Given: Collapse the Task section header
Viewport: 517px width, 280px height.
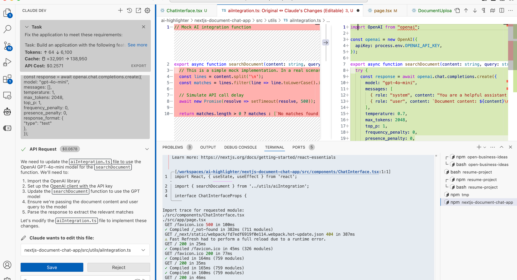Looking at the screenshot, I should click(27, 27).
